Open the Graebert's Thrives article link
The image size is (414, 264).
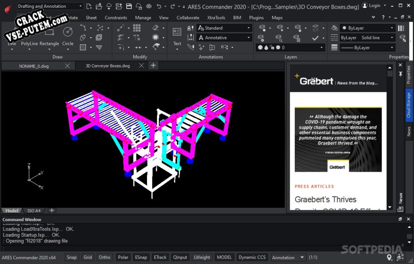pyautogui.click(x=325, y=199)
